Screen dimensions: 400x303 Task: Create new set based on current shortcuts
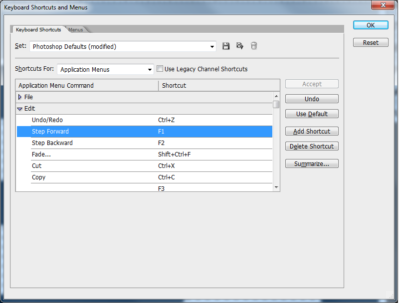pyautogui.click(x=239, y=46)
